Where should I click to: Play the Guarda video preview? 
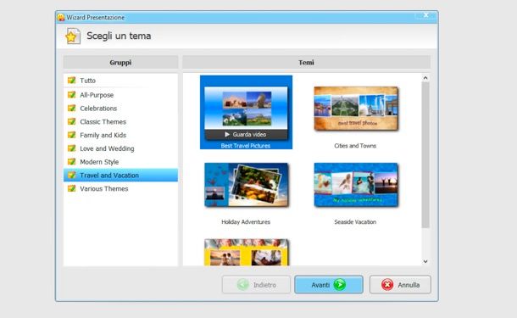(246, 134)
